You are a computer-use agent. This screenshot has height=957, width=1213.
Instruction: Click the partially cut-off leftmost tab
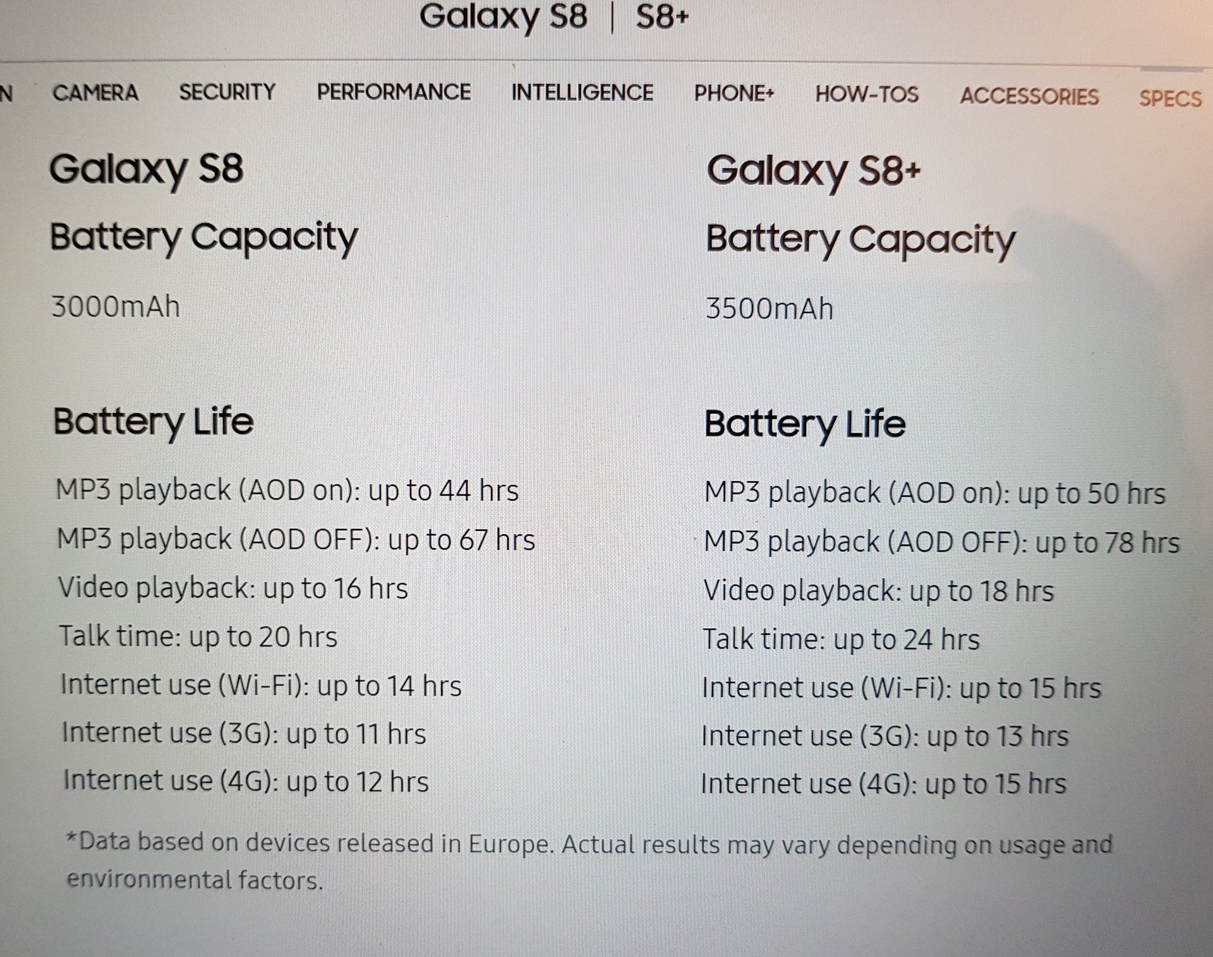(x=6, y=93)
